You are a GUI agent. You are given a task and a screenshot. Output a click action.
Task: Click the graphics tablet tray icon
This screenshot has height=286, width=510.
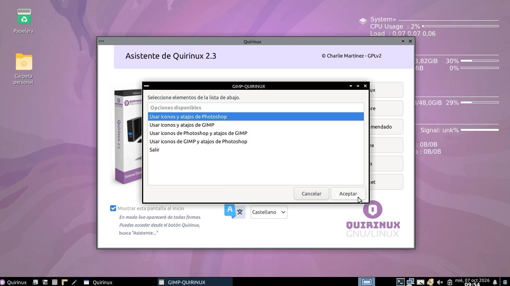(x=421, y=282)
